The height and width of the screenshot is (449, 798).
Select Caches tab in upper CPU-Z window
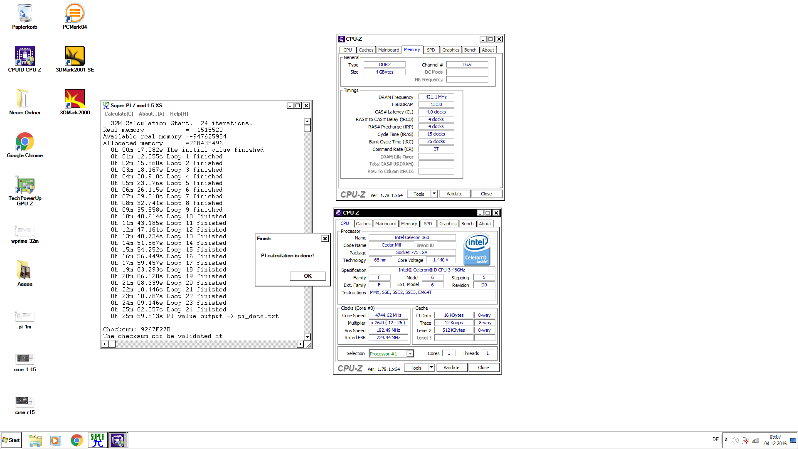(x=366, y=50)
